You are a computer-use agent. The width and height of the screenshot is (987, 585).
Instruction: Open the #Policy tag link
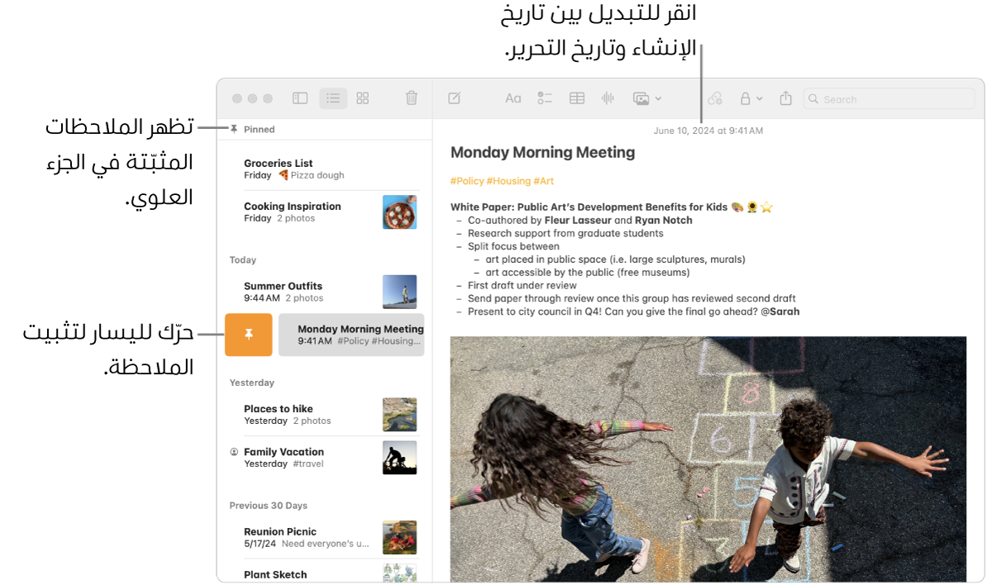point(466,181)
